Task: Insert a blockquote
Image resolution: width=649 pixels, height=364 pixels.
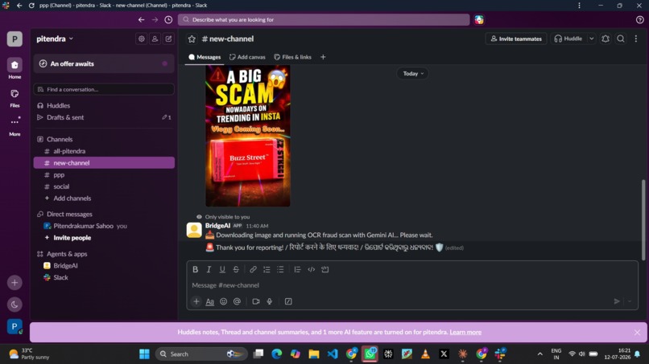Action: click(x=297, y=269)
